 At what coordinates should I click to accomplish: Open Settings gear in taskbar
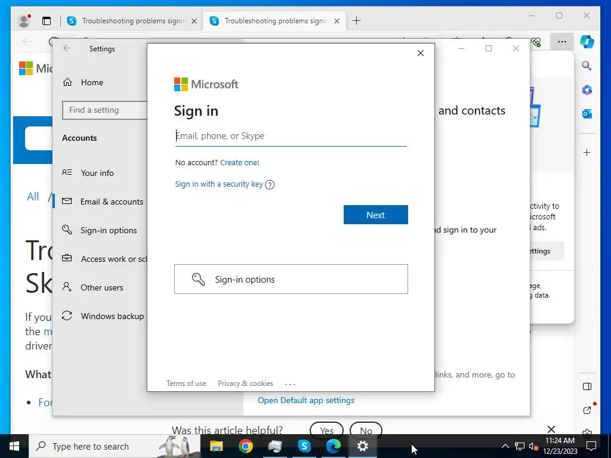click(362, 446)
